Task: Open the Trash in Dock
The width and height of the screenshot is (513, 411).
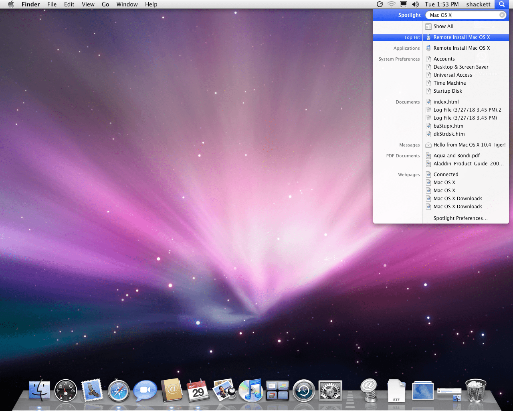Action: point(476,391)
